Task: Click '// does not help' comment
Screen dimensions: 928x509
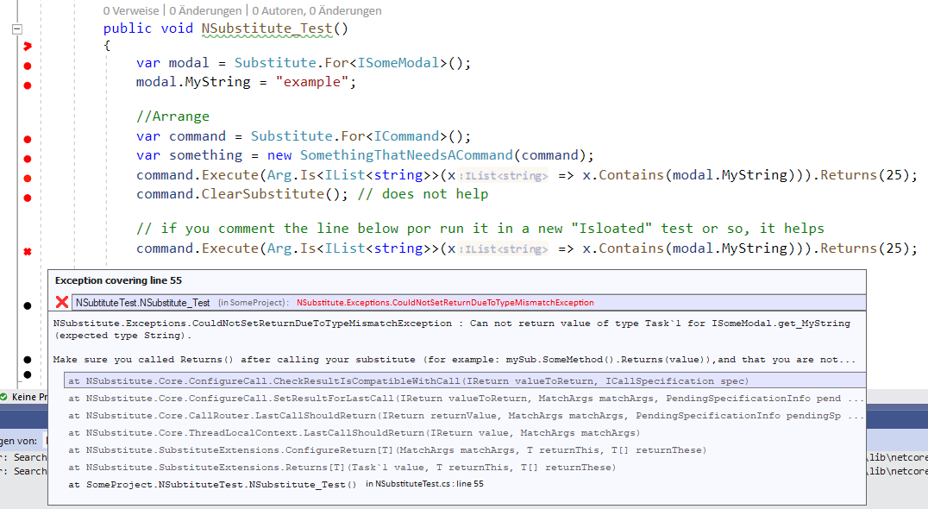Action: [x=423, y=194]
